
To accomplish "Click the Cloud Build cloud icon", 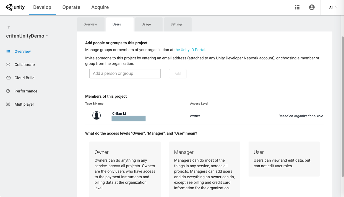I will [x=8, y=78].
